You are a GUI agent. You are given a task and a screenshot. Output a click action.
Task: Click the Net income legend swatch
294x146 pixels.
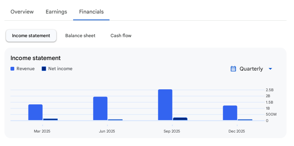coord(44,69)
